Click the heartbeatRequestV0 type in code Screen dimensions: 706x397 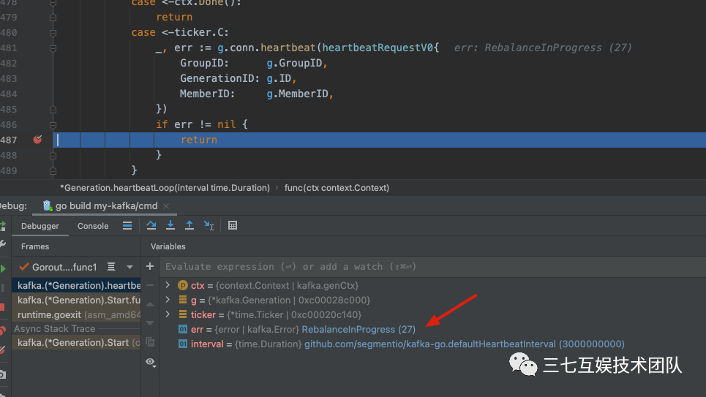coord(378,48)
